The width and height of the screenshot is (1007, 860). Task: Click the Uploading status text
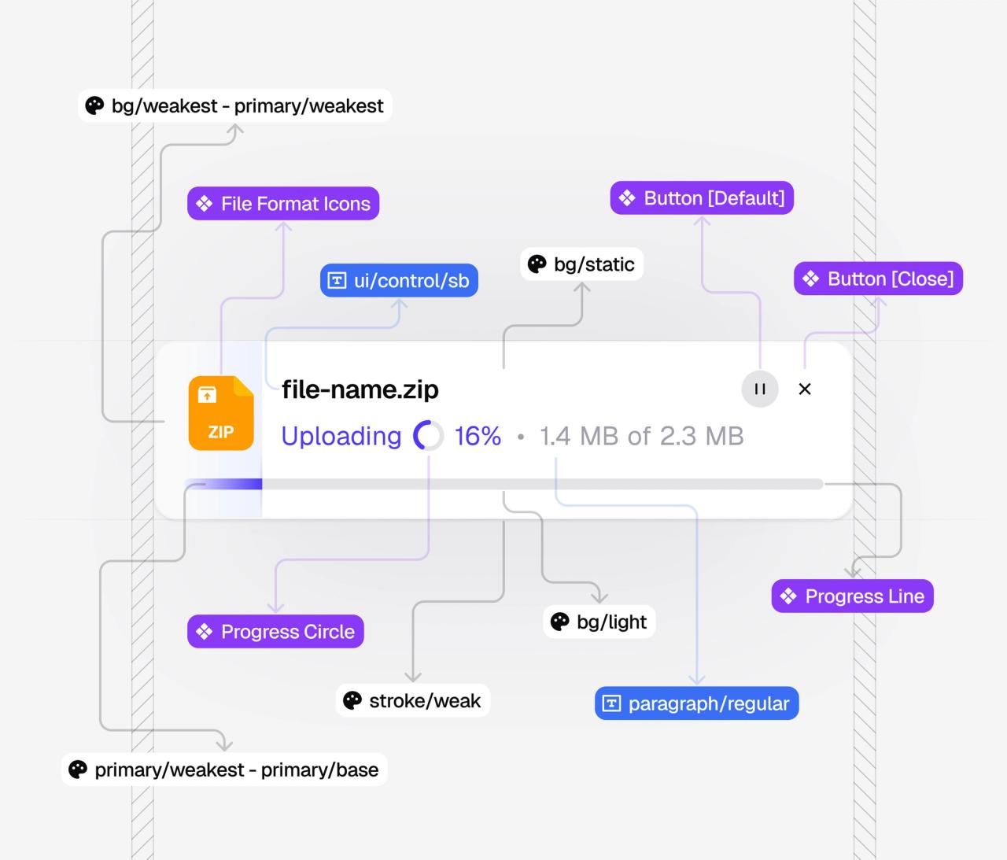[x=341, y=436]
